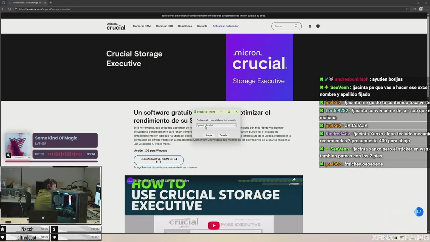
Task: Click the Some Kind Of Magic song title
Action: pos(56,138)
